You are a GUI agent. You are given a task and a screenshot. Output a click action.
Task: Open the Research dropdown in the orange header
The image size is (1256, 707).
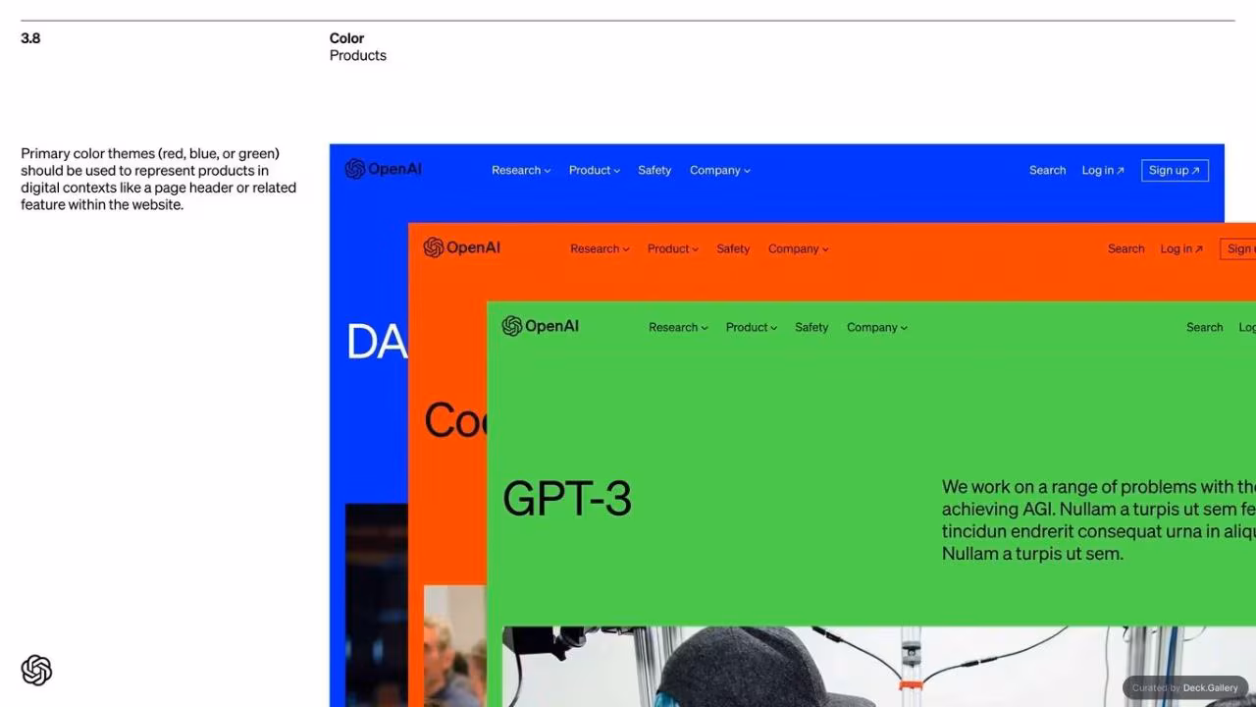[600, 248]
